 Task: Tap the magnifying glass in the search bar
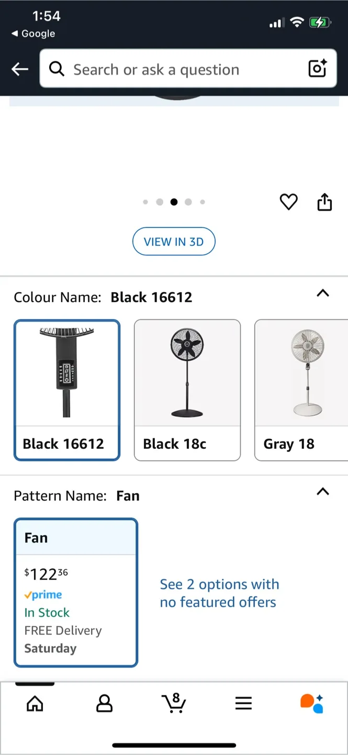click(x=57, y=69)
